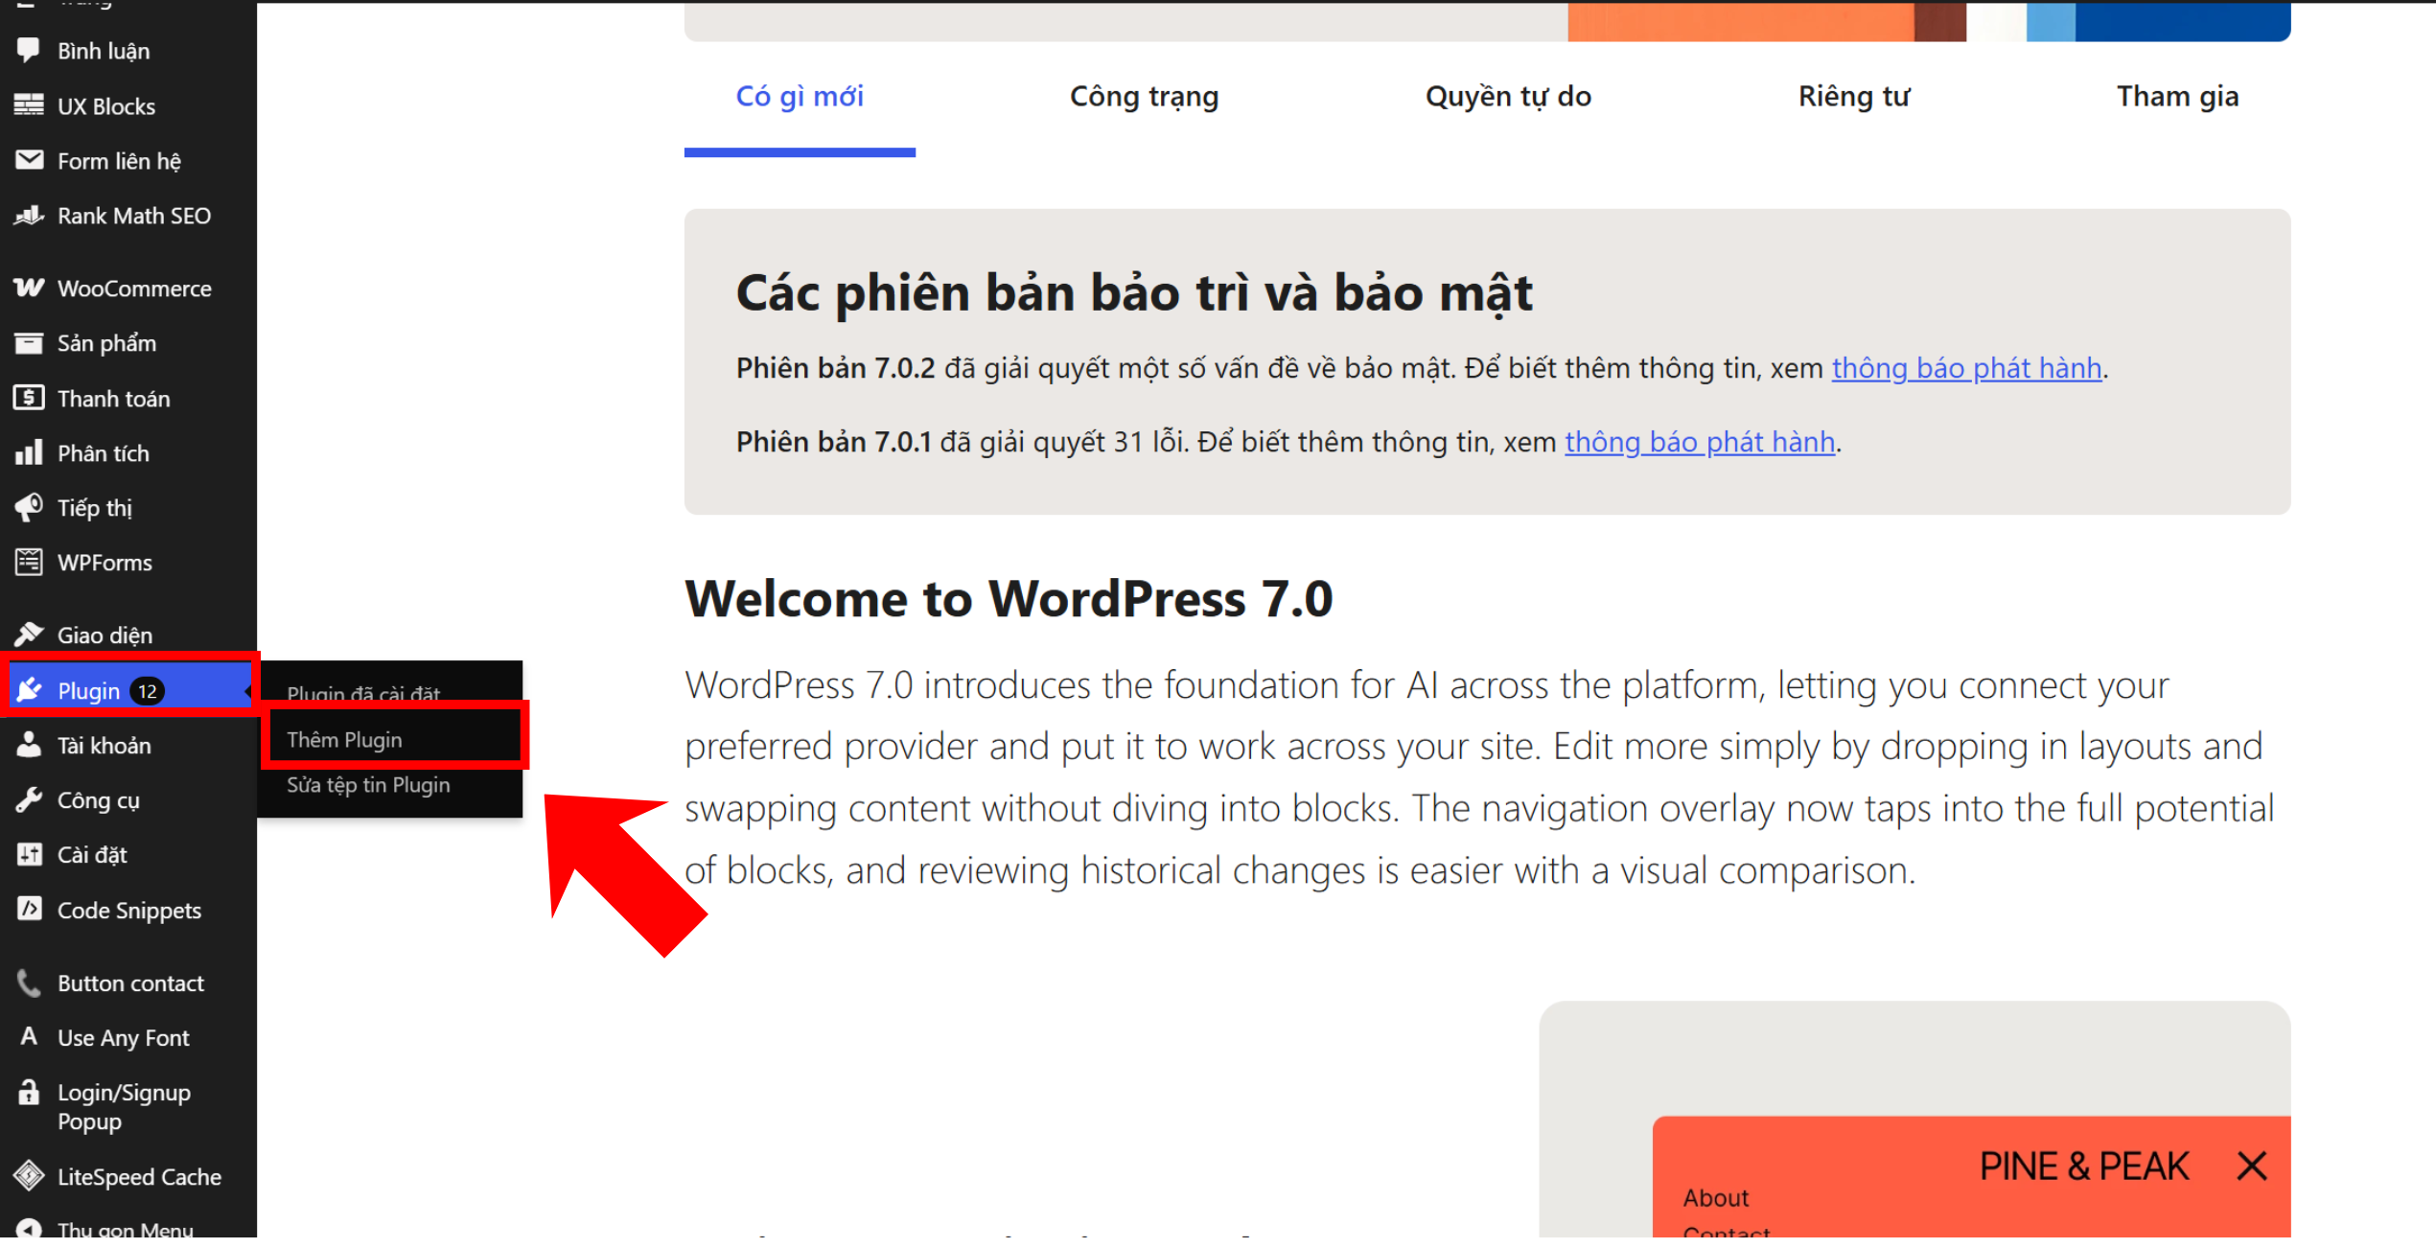The height and width of the screenshot is (1248, 2436).
Task: Click the Tiếp thị megaphone icon
Action: click(29, 507)
